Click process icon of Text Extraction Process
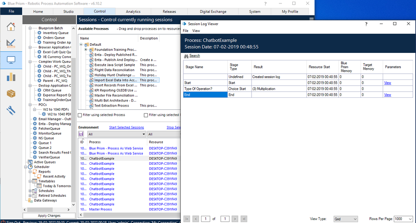Image resolution: width=416 pixels, height=223 pixels. pos(91,106)
